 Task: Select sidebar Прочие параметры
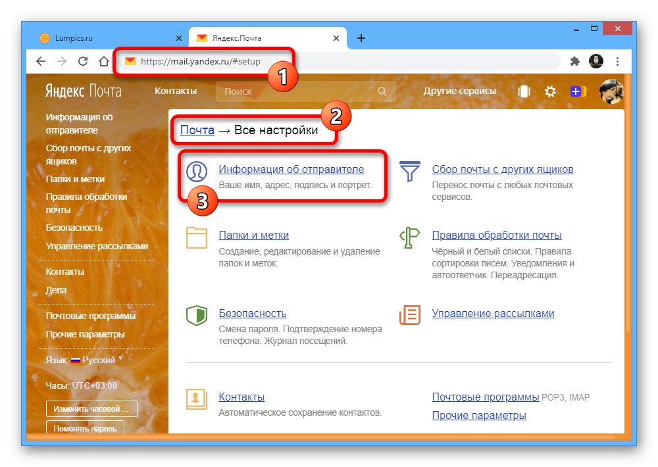(85, 334)
